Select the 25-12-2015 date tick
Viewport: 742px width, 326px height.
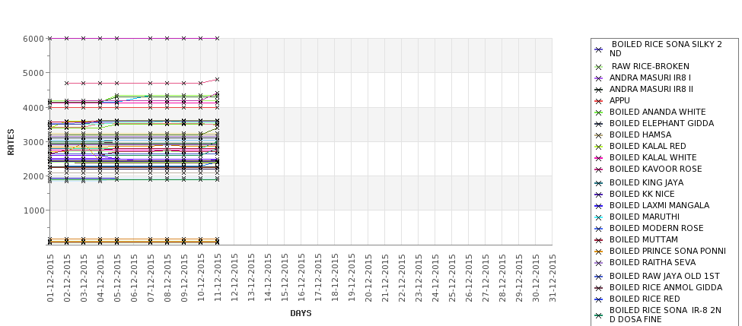pos(452,278)
